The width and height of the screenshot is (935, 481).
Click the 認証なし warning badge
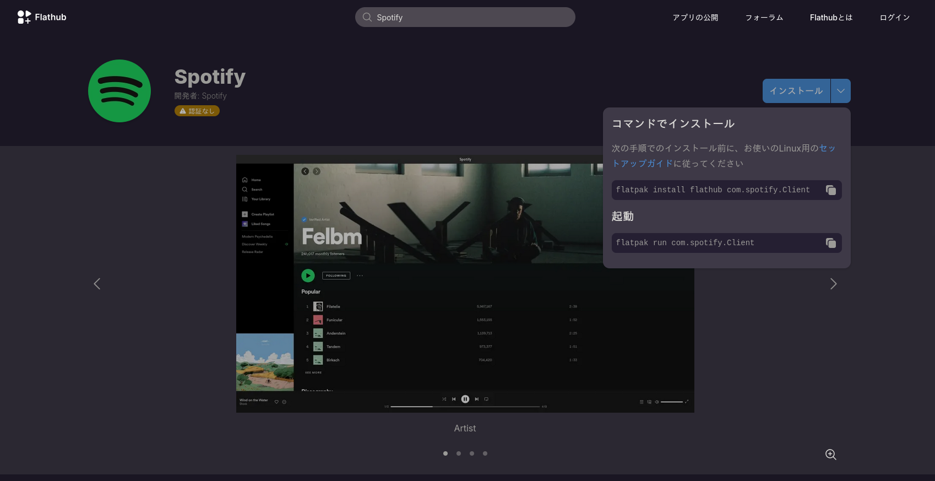coord(197,111)
